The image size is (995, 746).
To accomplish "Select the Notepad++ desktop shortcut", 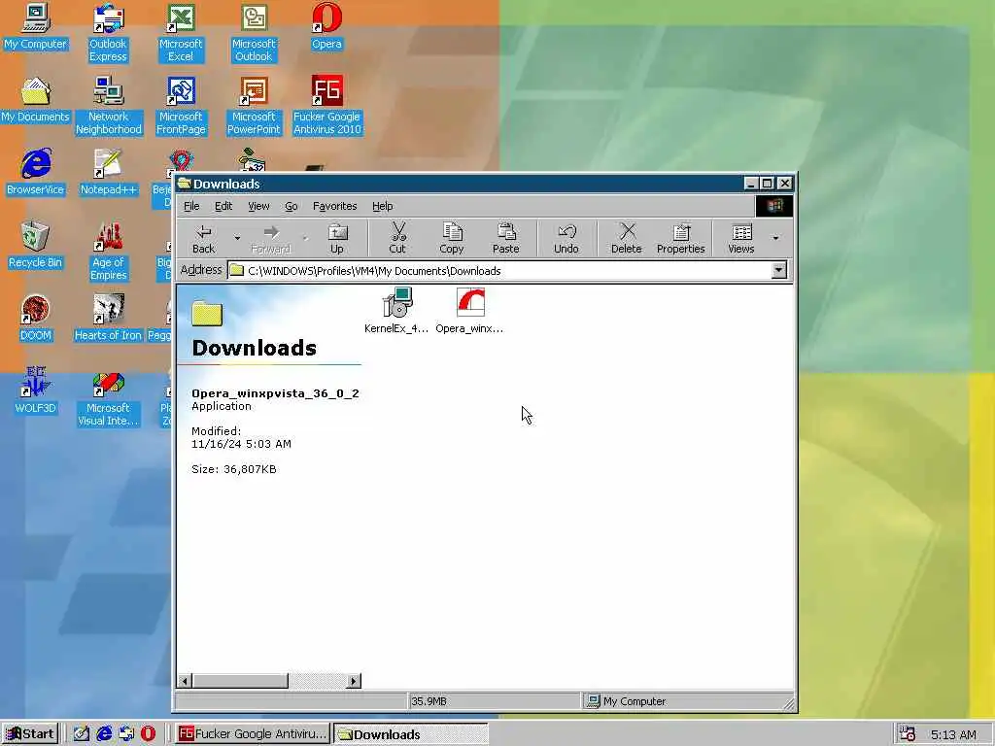I will point(109,173).
